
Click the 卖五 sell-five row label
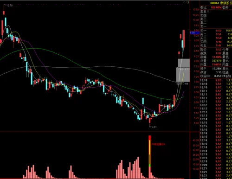click(x=203, y=12)
